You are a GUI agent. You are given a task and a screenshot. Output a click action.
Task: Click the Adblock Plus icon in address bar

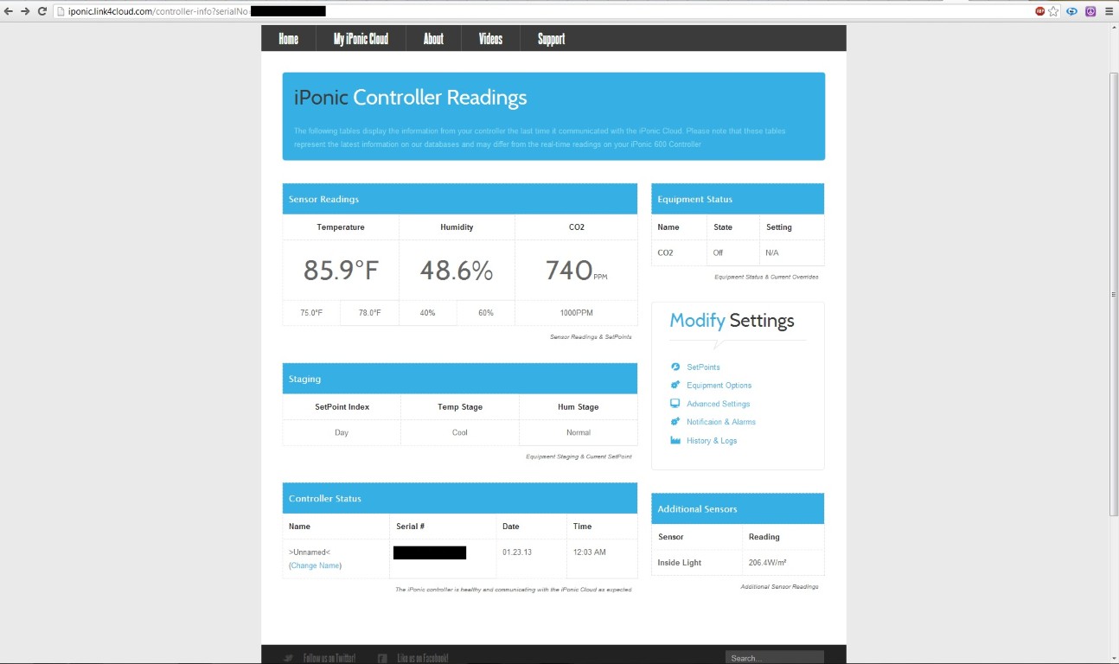(x=1039, y=11)
